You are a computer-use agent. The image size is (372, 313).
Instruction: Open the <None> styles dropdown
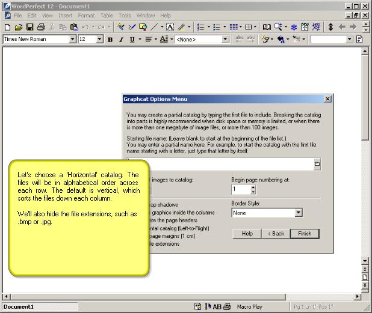point(225,39)
